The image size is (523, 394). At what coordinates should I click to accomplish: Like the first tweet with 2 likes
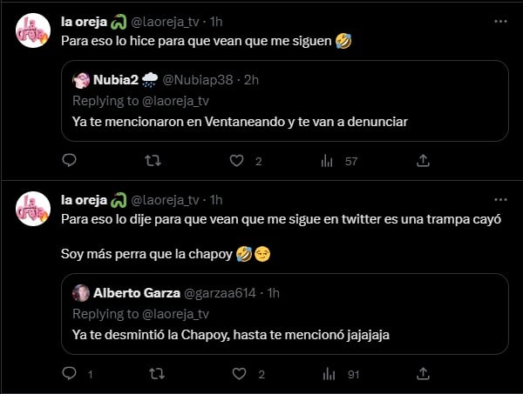(x=236, y=160)
